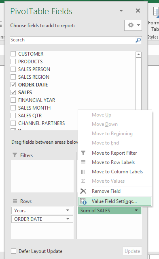Viewport: 159px width, 259px height.
Task: Click the Column Labels icon in menu
Action: click(83, 172)
